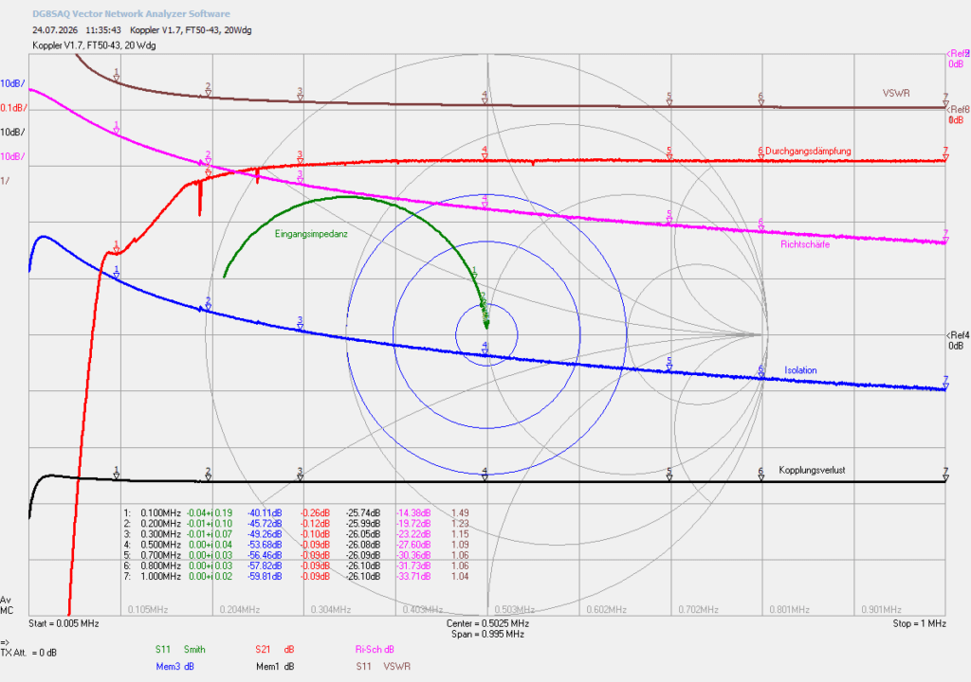Select the Kopplungsverlust trace label
The width and height of the screenshot is (971, 682).
pyautogui.click(x=812, y=471)
